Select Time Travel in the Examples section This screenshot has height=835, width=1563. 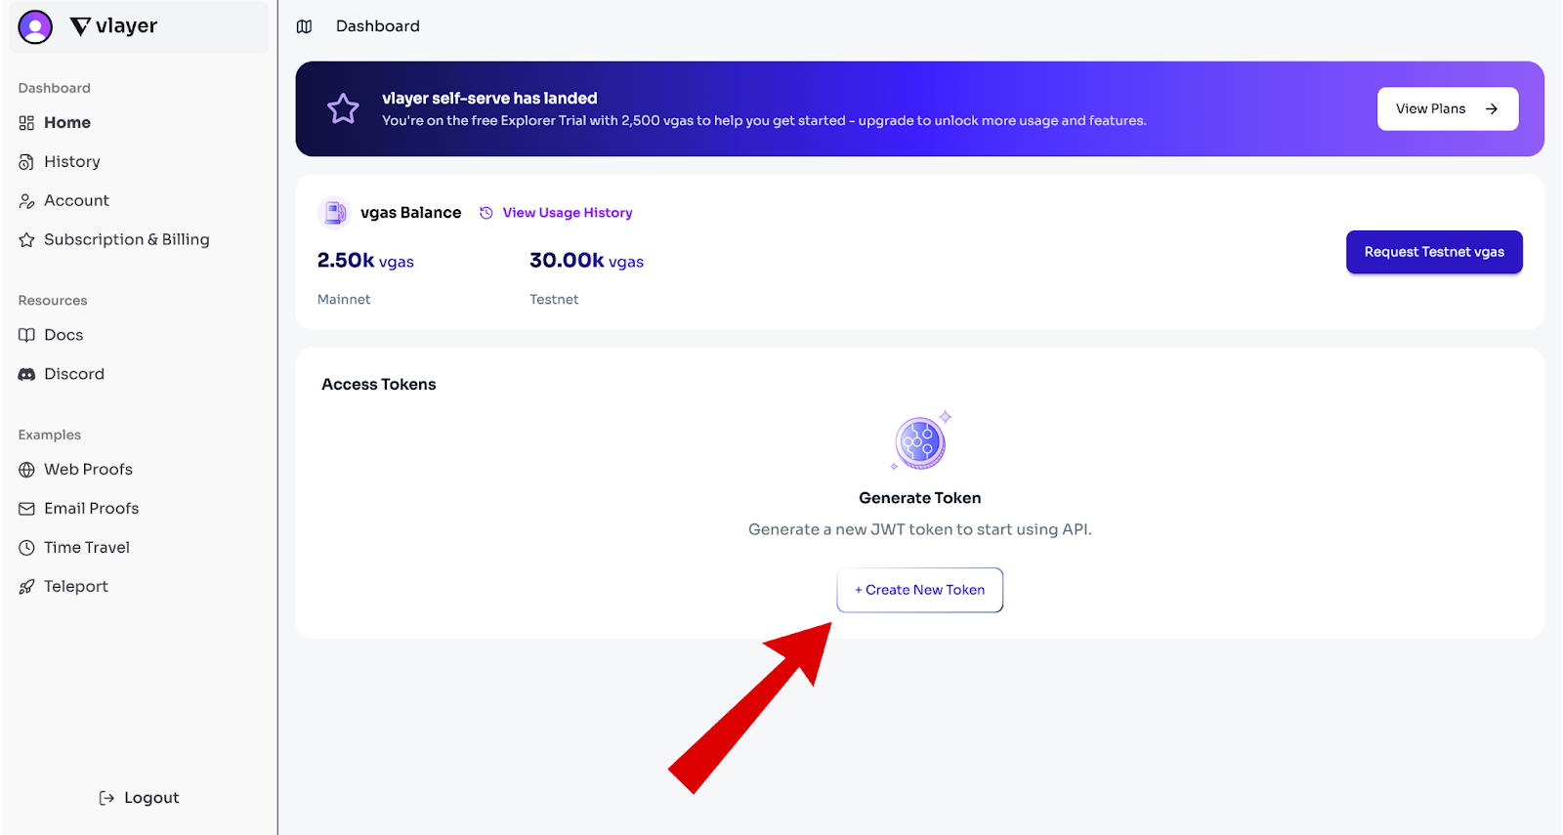[x=86, y=547]
